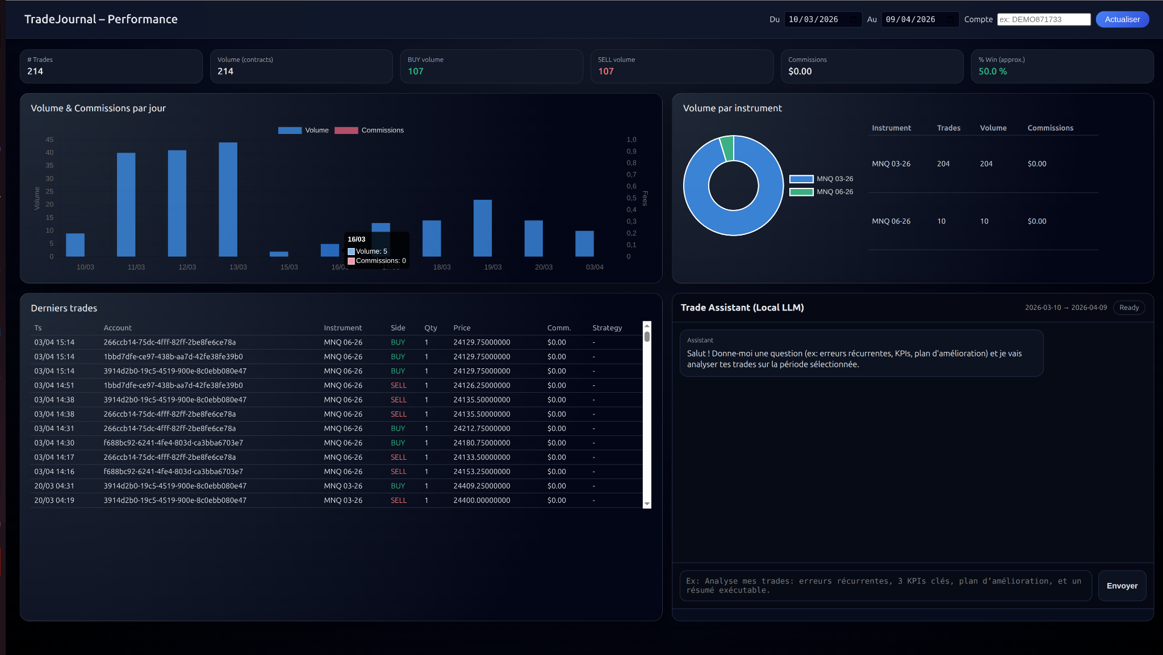Click the Derniers trades scrollbar thumb

pos(647,337)
